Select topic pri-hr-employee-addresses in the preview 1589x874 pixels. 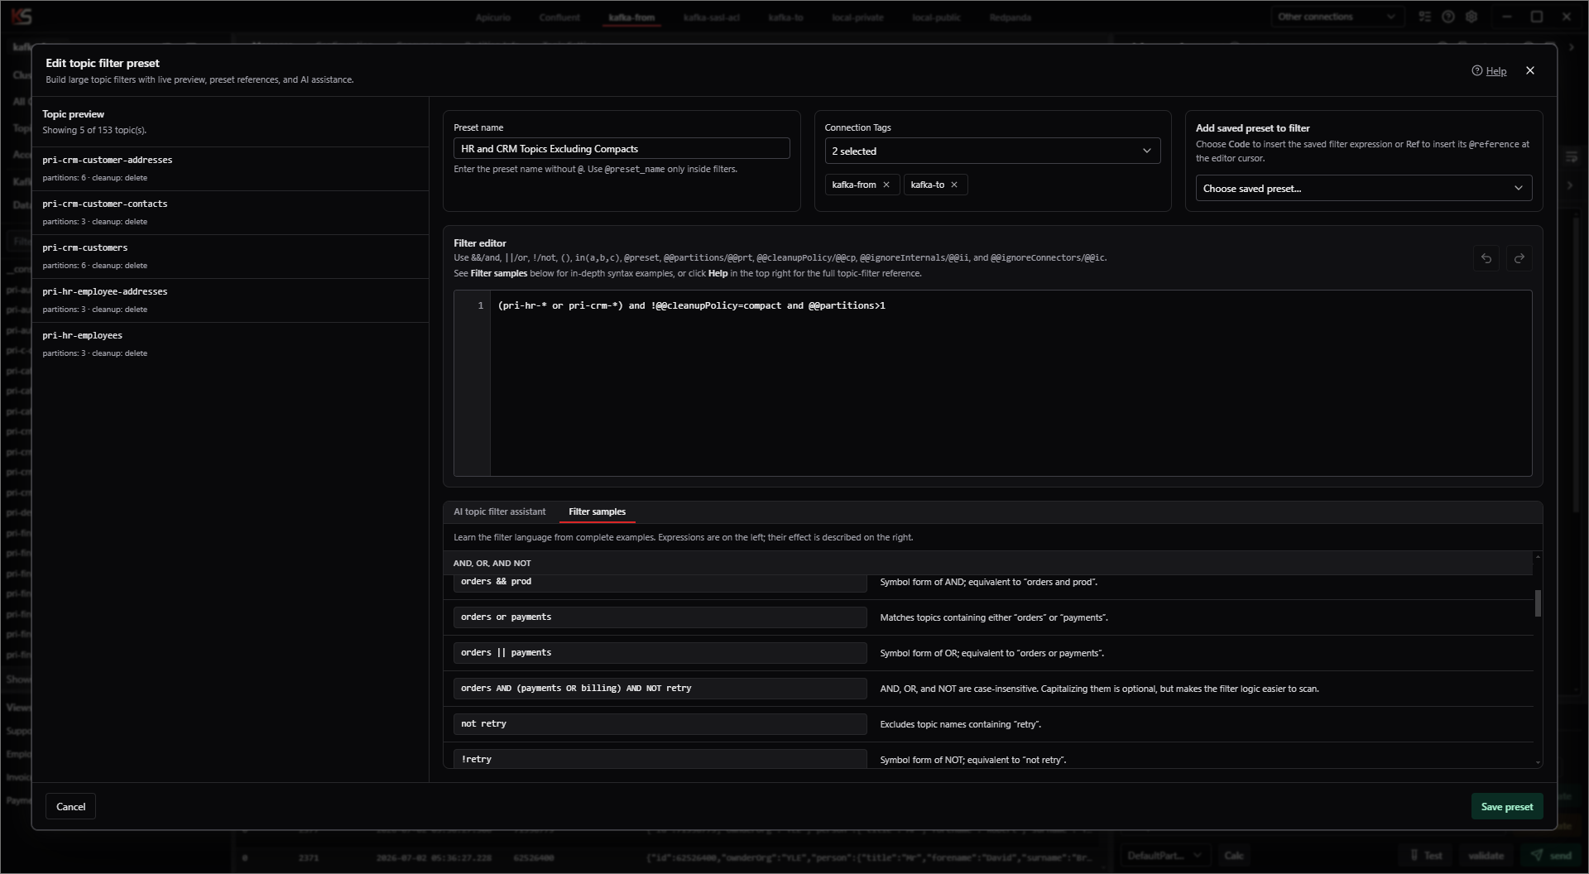click(x=230, y=300)
